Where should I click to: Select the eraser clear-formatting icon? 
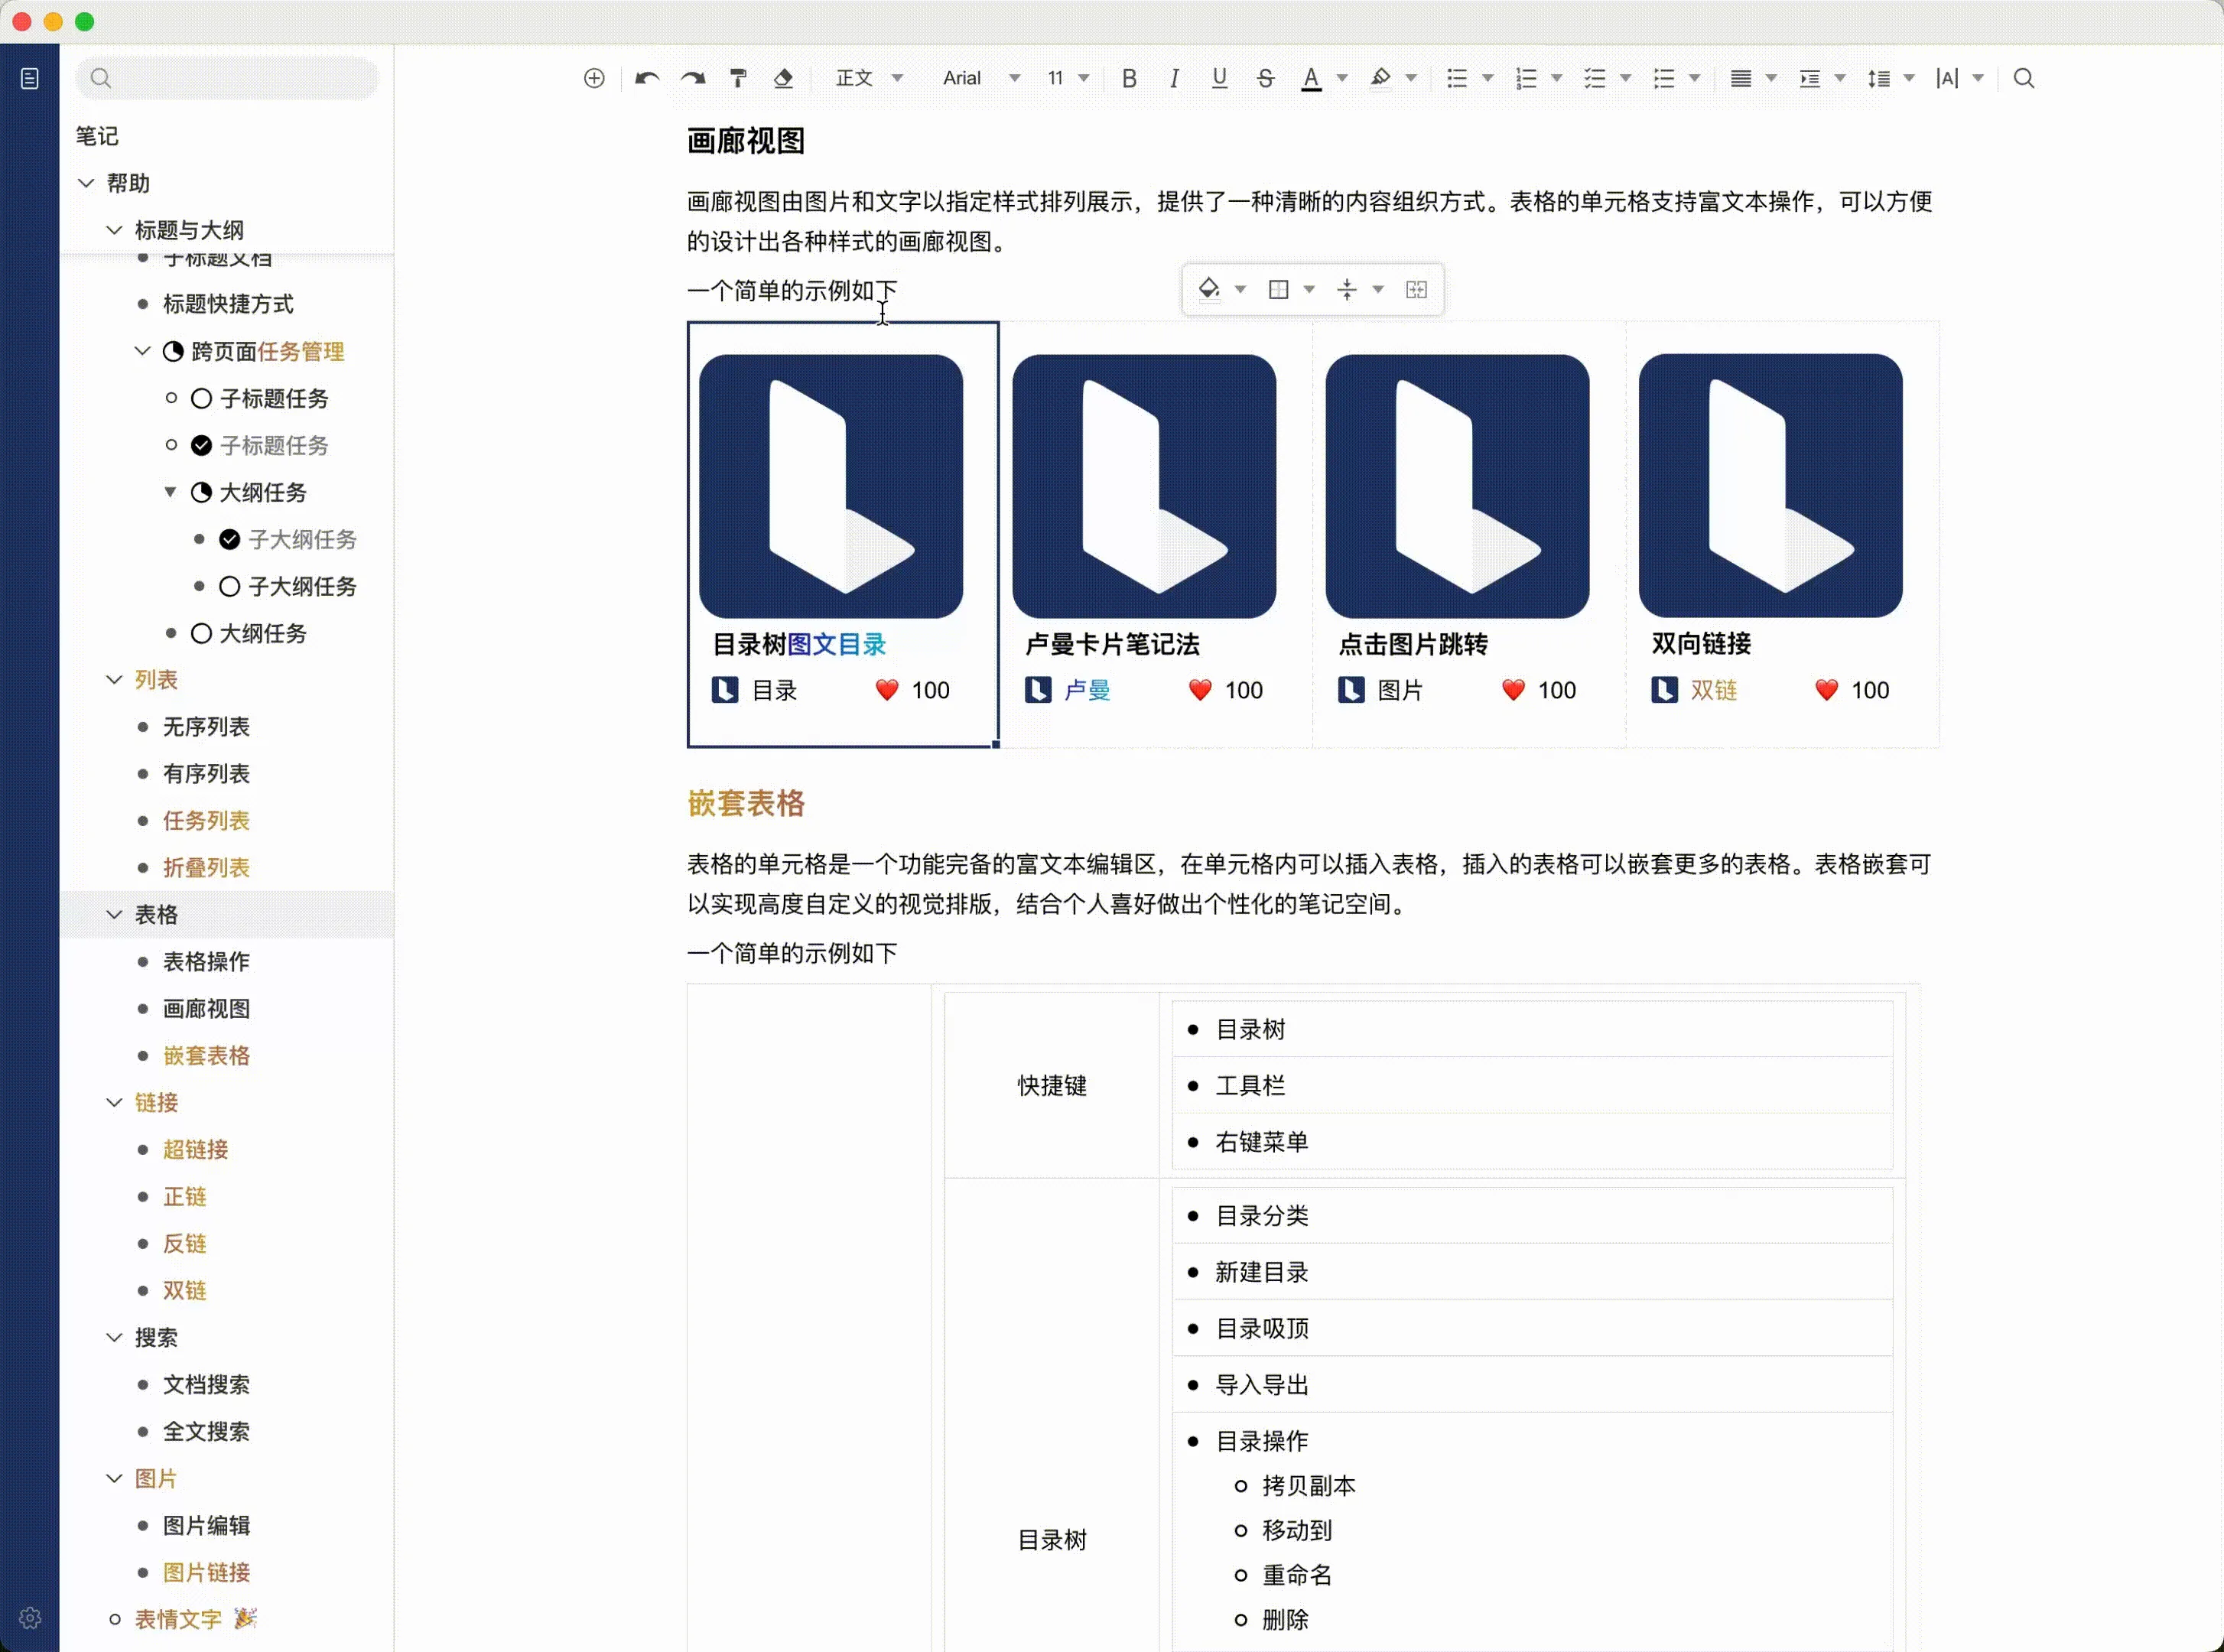click(783, 78)
